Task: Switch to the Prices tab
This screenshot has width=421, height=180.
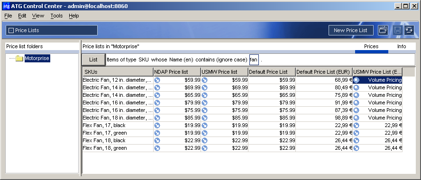Action: 371,47
